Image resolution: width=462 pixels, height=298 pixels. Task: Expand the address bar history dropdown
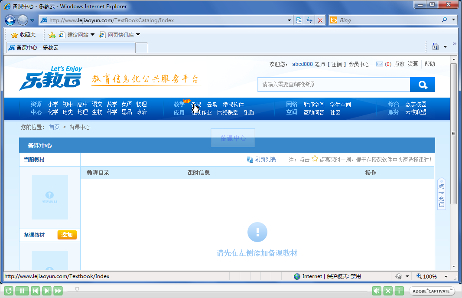point(290,20)
